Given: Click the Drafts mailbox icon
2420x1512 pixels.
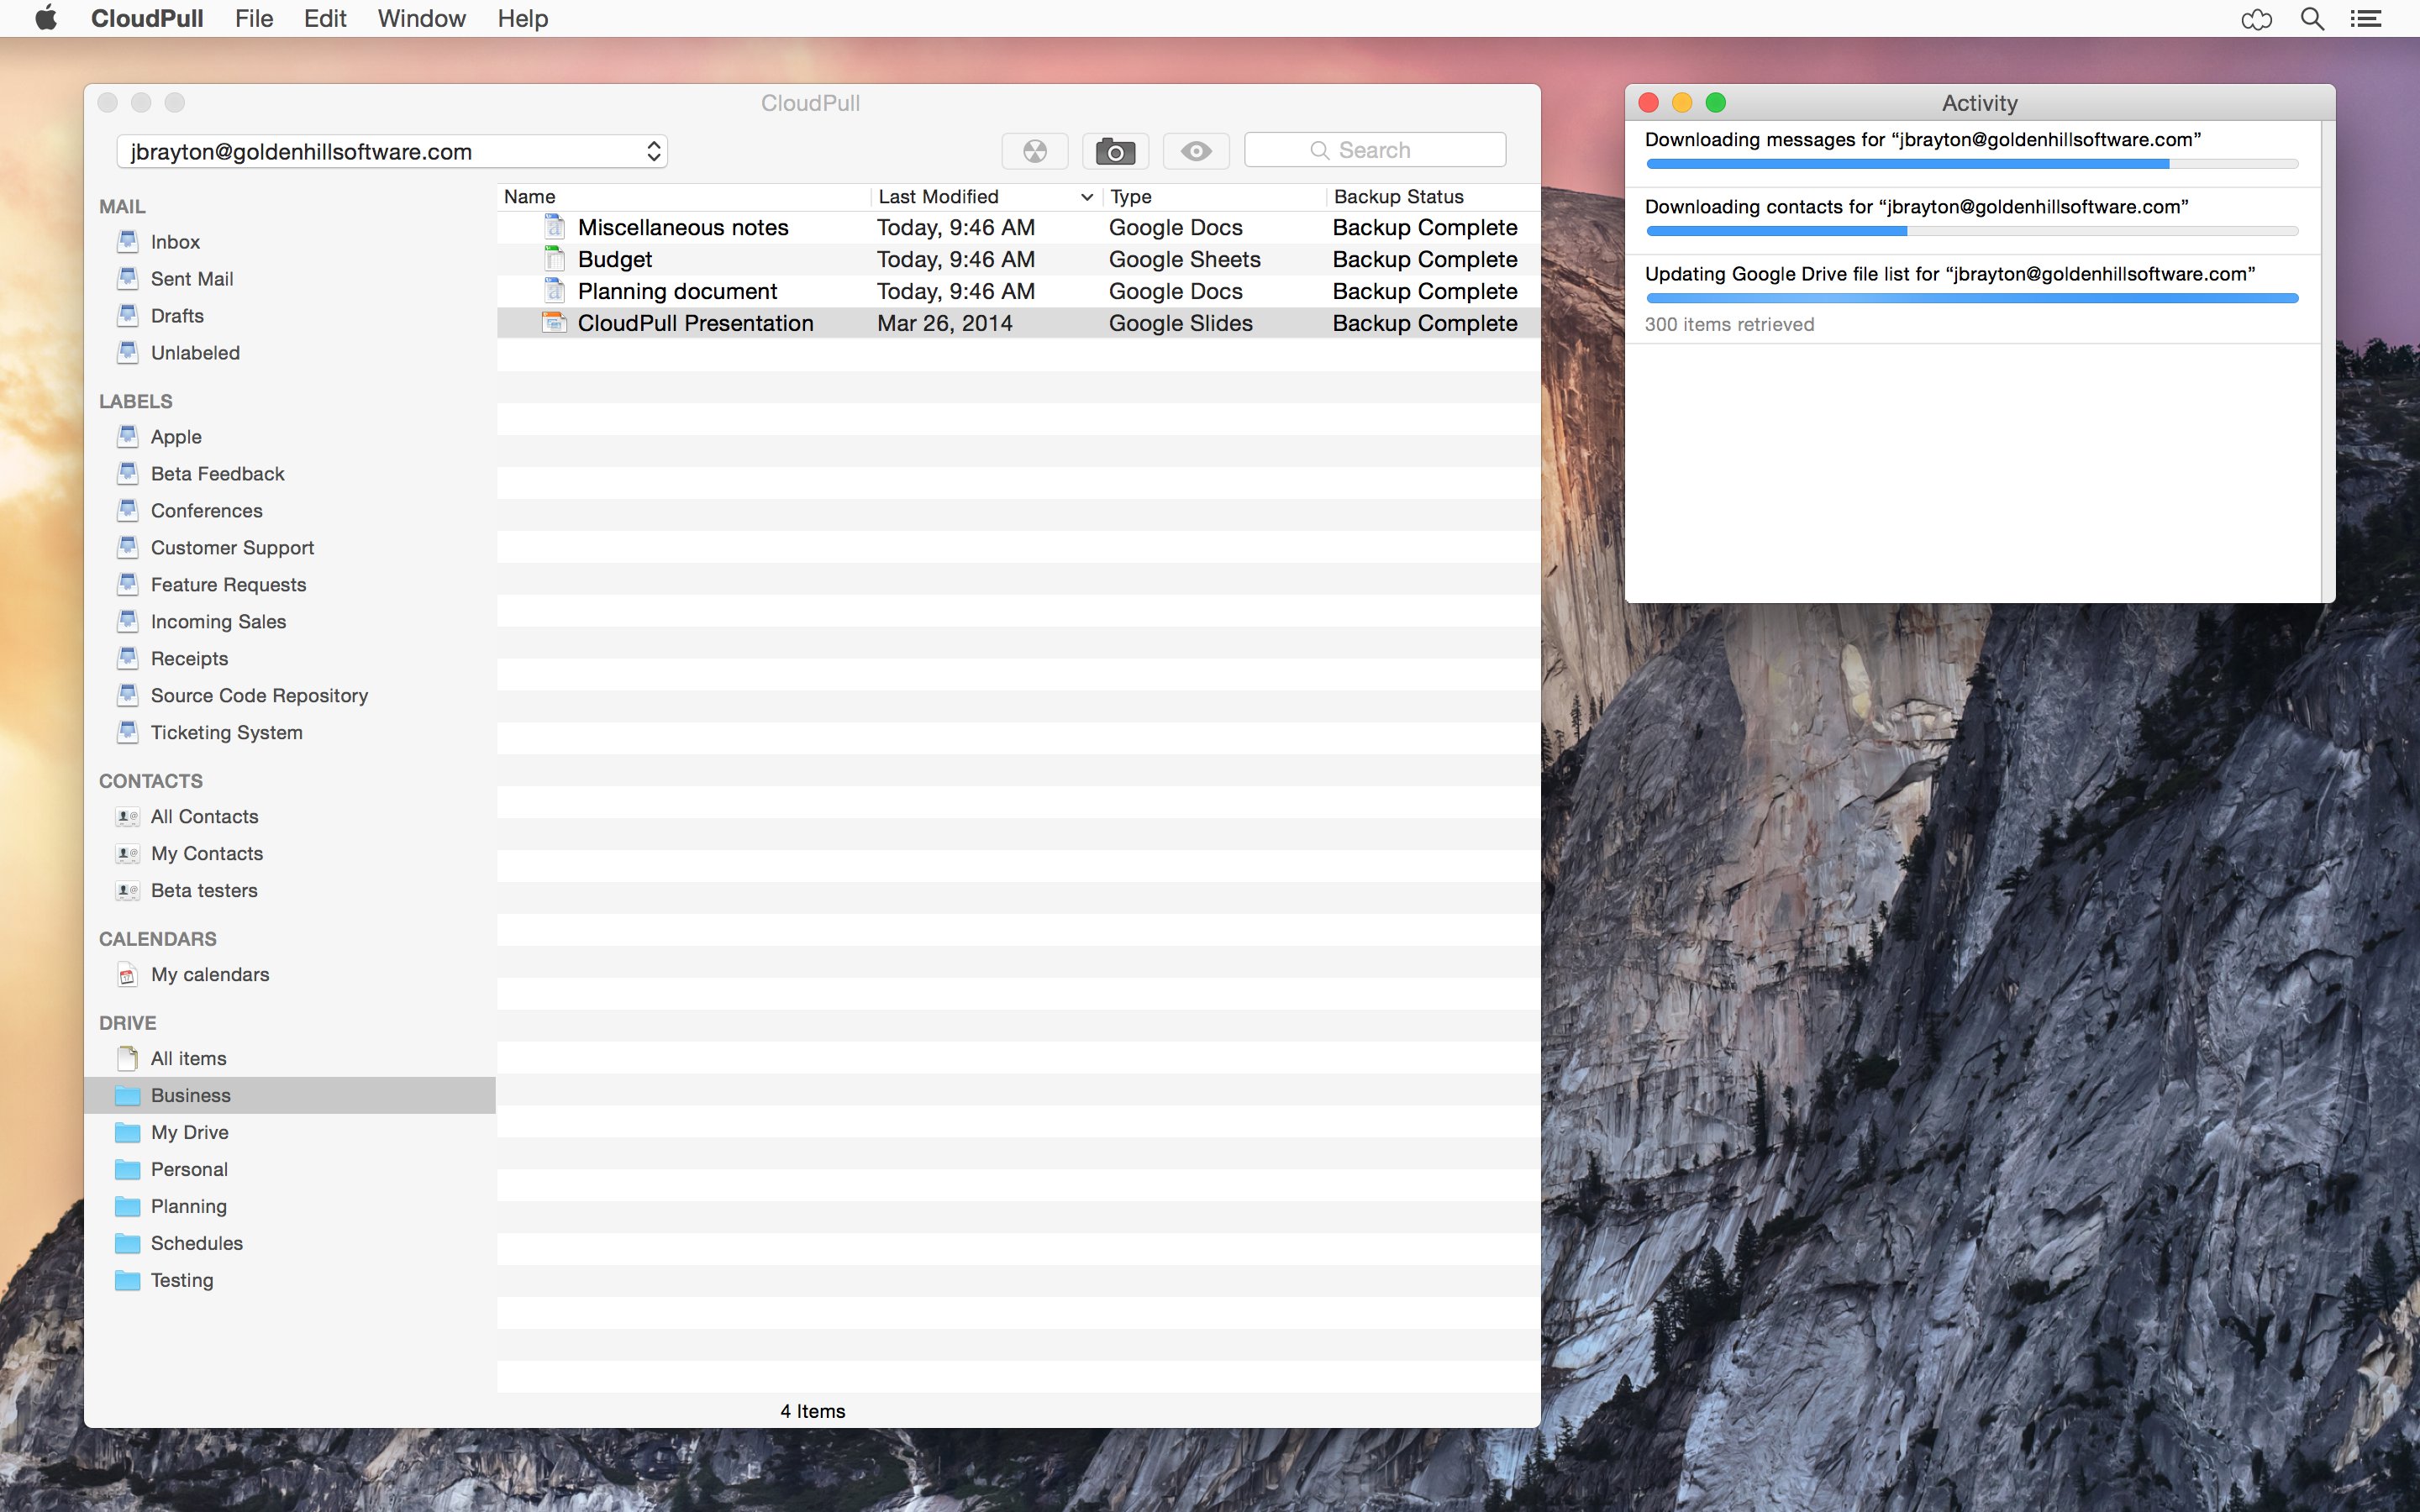Looking at the screenshot, I should 128,315.
